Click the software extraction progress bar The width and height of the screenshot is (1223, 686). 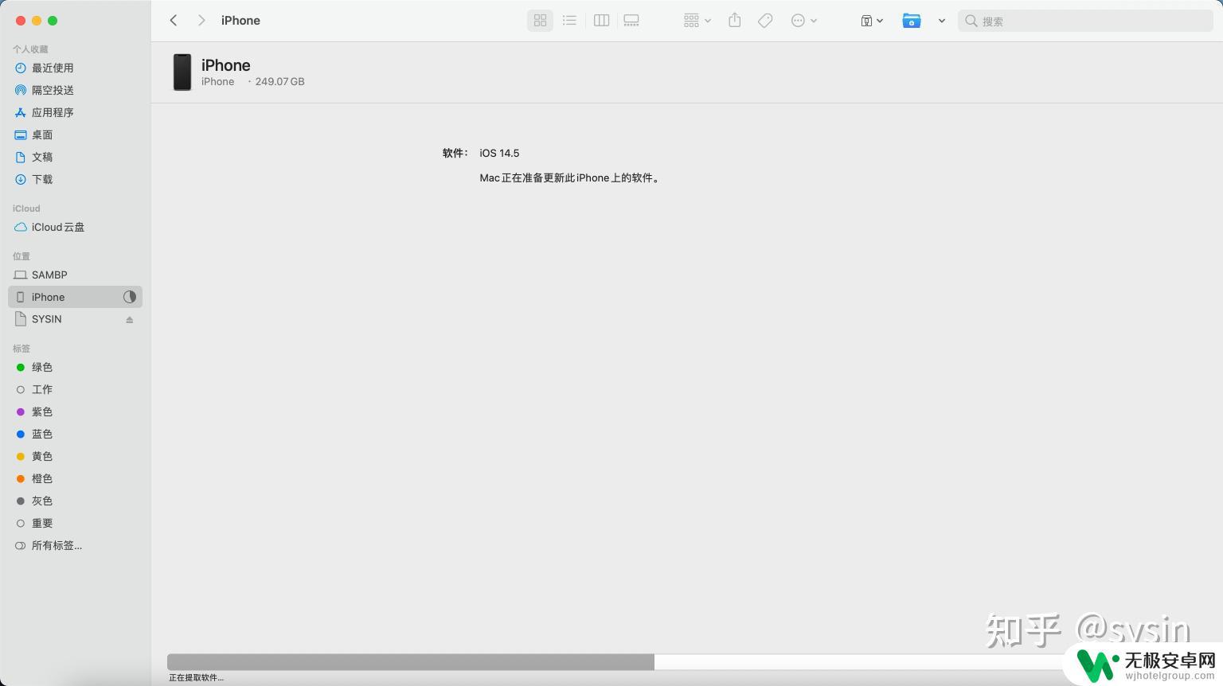pyautogui.click(x=615, y=662)
